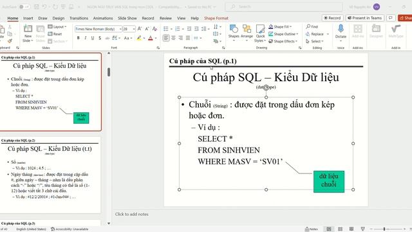Toggle Bold formatting
The image size is (412, 232).
point(78,38)
